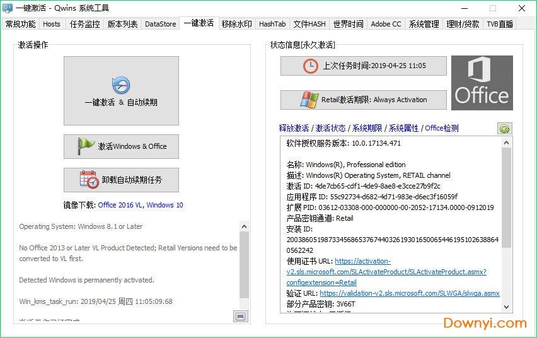Switch to the TVB直播 tab

point(500,24)
